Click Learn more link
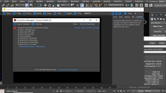 40,46
